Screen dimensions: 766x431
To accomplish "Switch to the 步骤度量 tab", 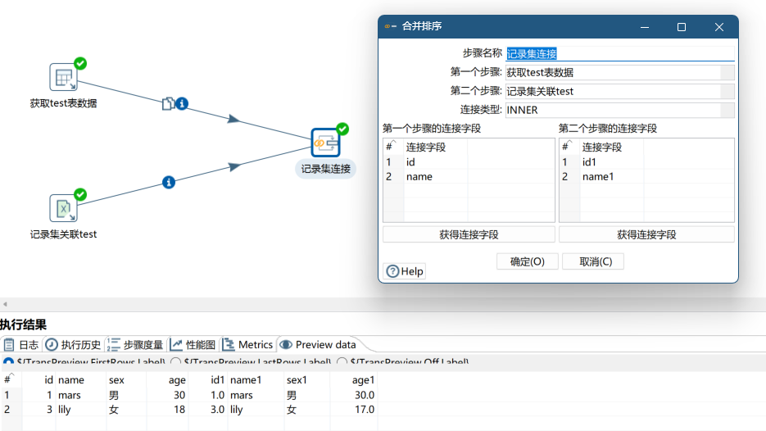I will pos(136,345).
